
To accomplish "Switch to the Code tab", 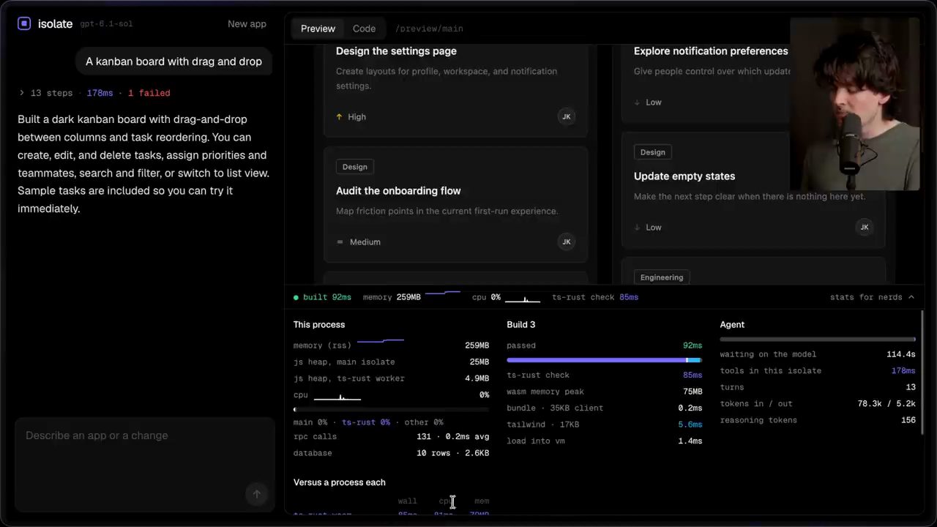I will coord(364,29).
